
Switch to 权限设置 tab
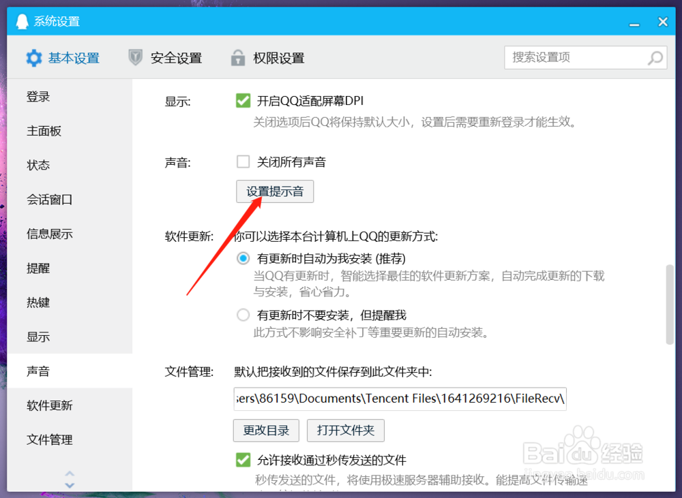coord(267,58)
